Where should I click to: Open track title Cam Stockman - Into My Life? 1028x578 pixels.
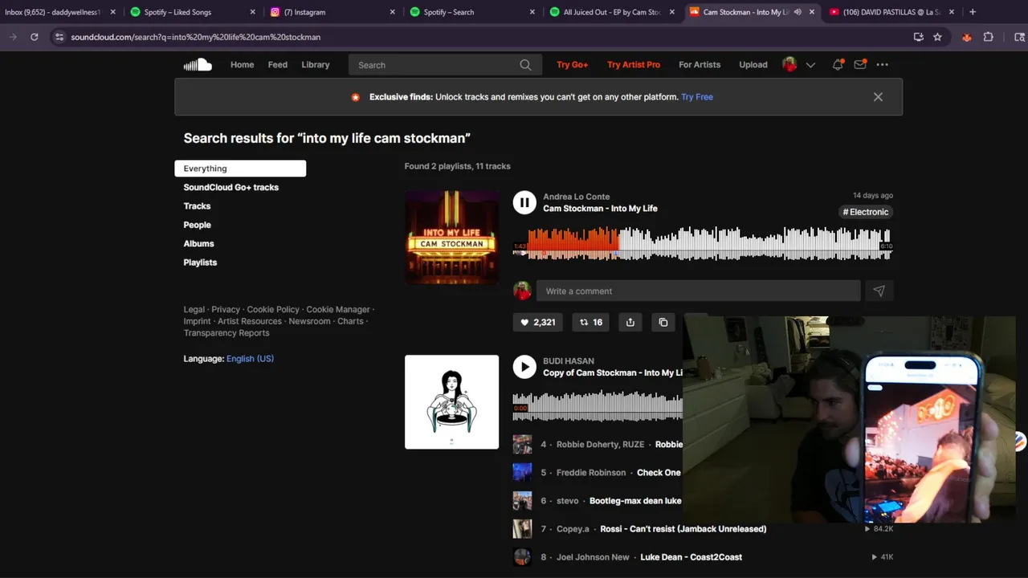[600, 209]
